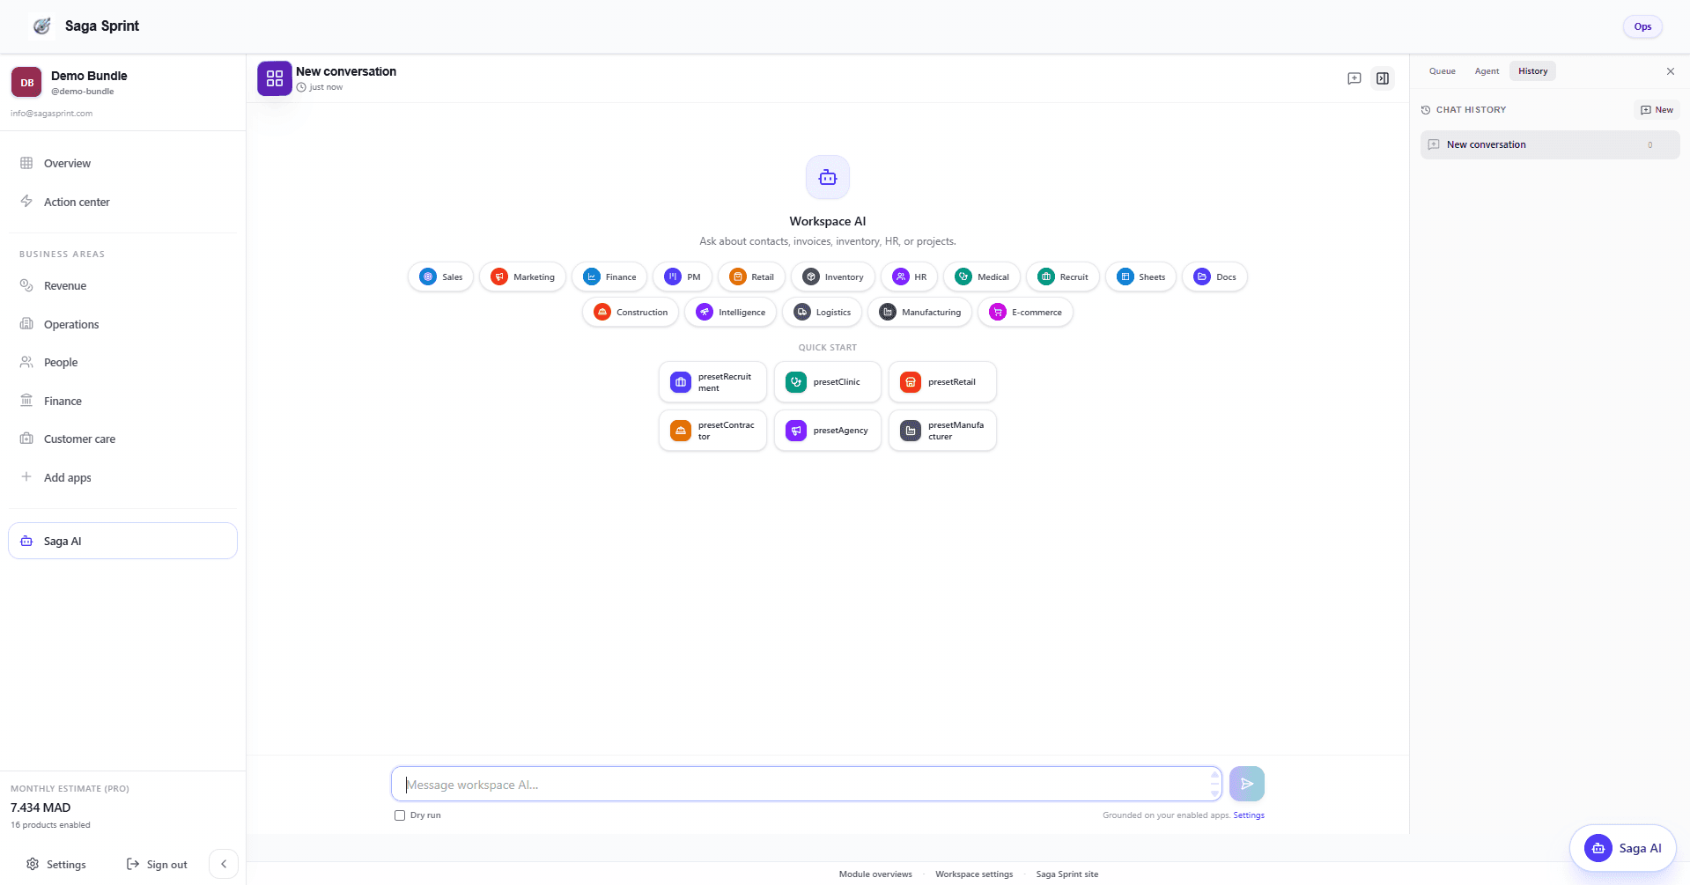
Task: Start the presetClinic quick start
Action: 828,382
